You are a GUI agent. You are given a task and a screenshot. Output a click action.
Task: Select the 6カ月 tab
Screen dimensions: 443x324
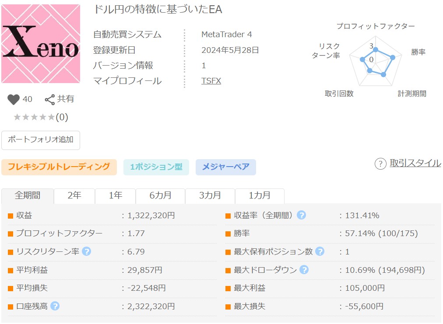coord(161,195)
